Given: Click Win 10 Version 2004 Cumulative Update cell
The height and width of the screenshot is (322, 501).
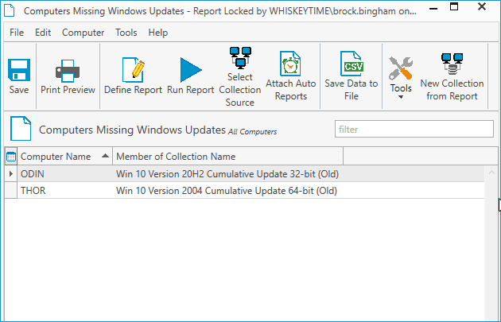Looking at the screenshot, I should [227, 190].
